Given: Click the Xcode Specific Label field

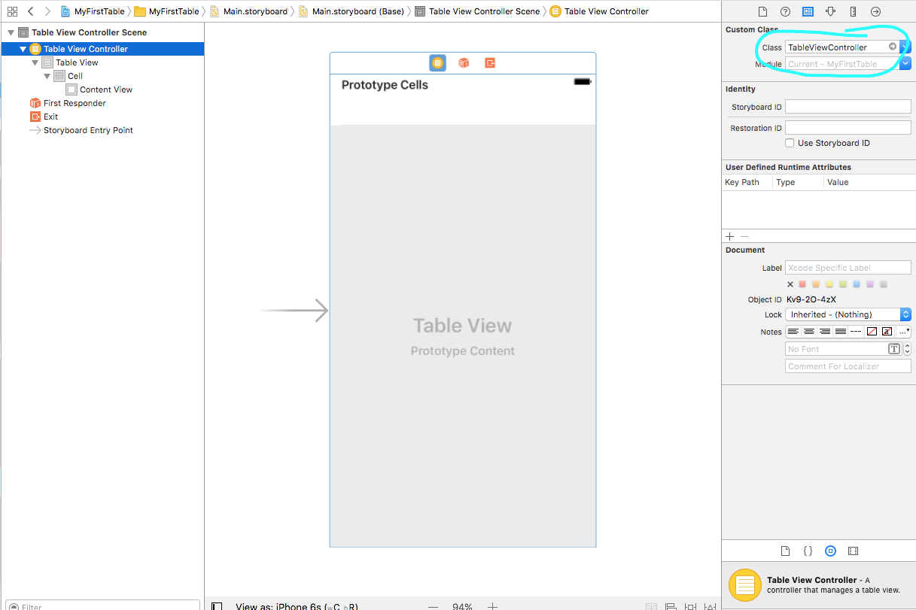Looking at the screenshot, I should (848, 268).
